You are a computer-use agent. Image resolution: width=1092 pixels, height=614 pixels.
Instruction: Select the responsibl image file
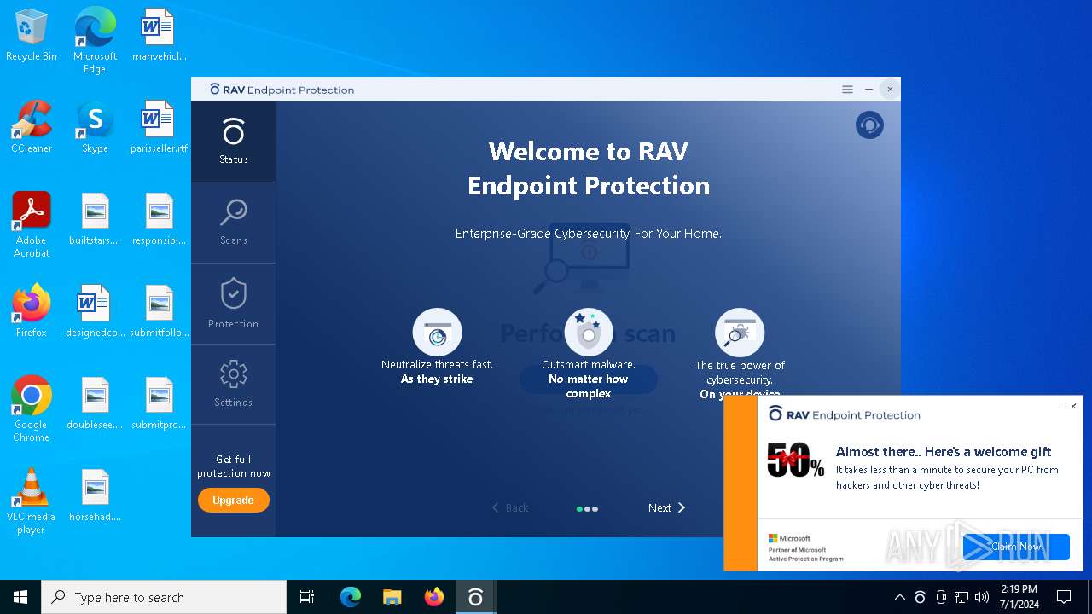159,219
